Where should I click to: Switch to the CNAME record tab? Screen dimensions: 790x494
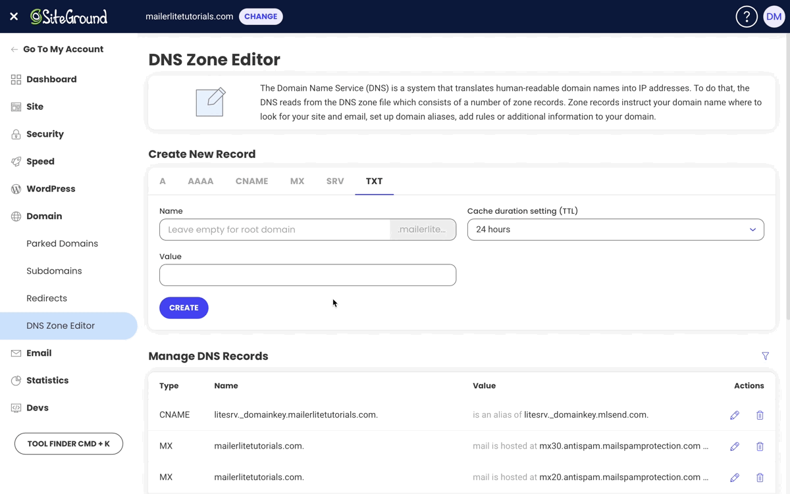tap(252, 181)
